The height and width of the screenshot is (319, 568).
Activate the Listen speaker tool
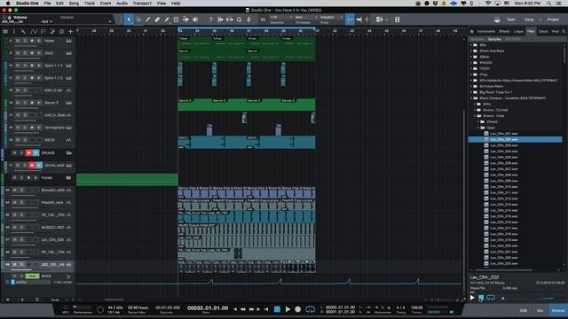pos(195,19)
